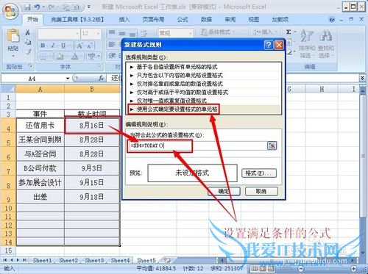The width and height of the screenshot is (368, 274).
Task: Click the Format Painter brush icon
Action: point(28,51)
